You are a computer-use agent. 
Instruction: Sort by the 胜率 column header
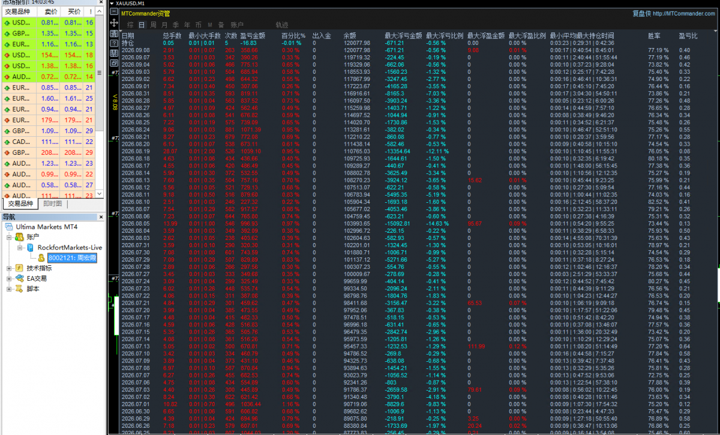[654, 36]
